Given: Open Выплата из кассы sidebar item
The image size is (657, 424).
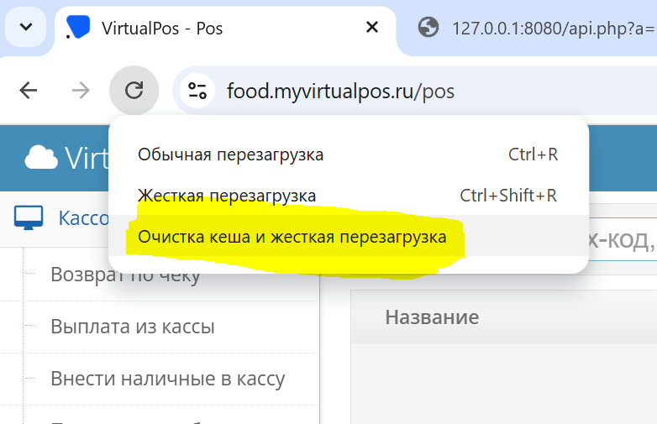Looking at the screenshot, I should (x=132, y=327).
